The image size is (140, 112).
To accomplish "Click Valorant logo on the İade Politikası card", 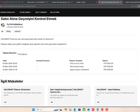I will point(98,102).
